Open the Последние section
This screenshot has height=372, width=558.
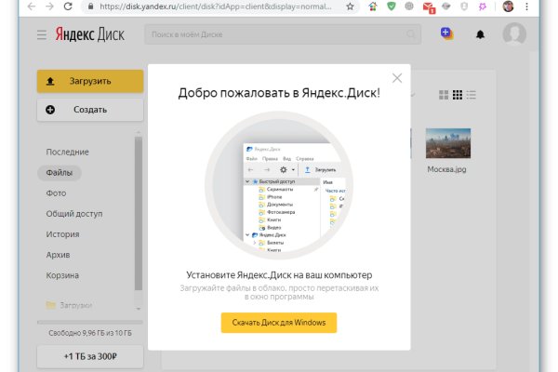68,152
